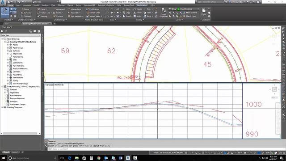The width and height of the screenshot is (286, 161).
Task: Open the Toolspace palette button
Action: (5, 12)
